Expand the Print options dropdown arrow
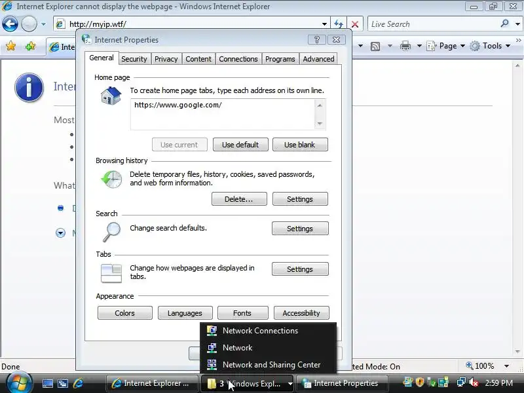Image resolution: width=524 pixels, height=393 pixels. (x=419, y=46)
